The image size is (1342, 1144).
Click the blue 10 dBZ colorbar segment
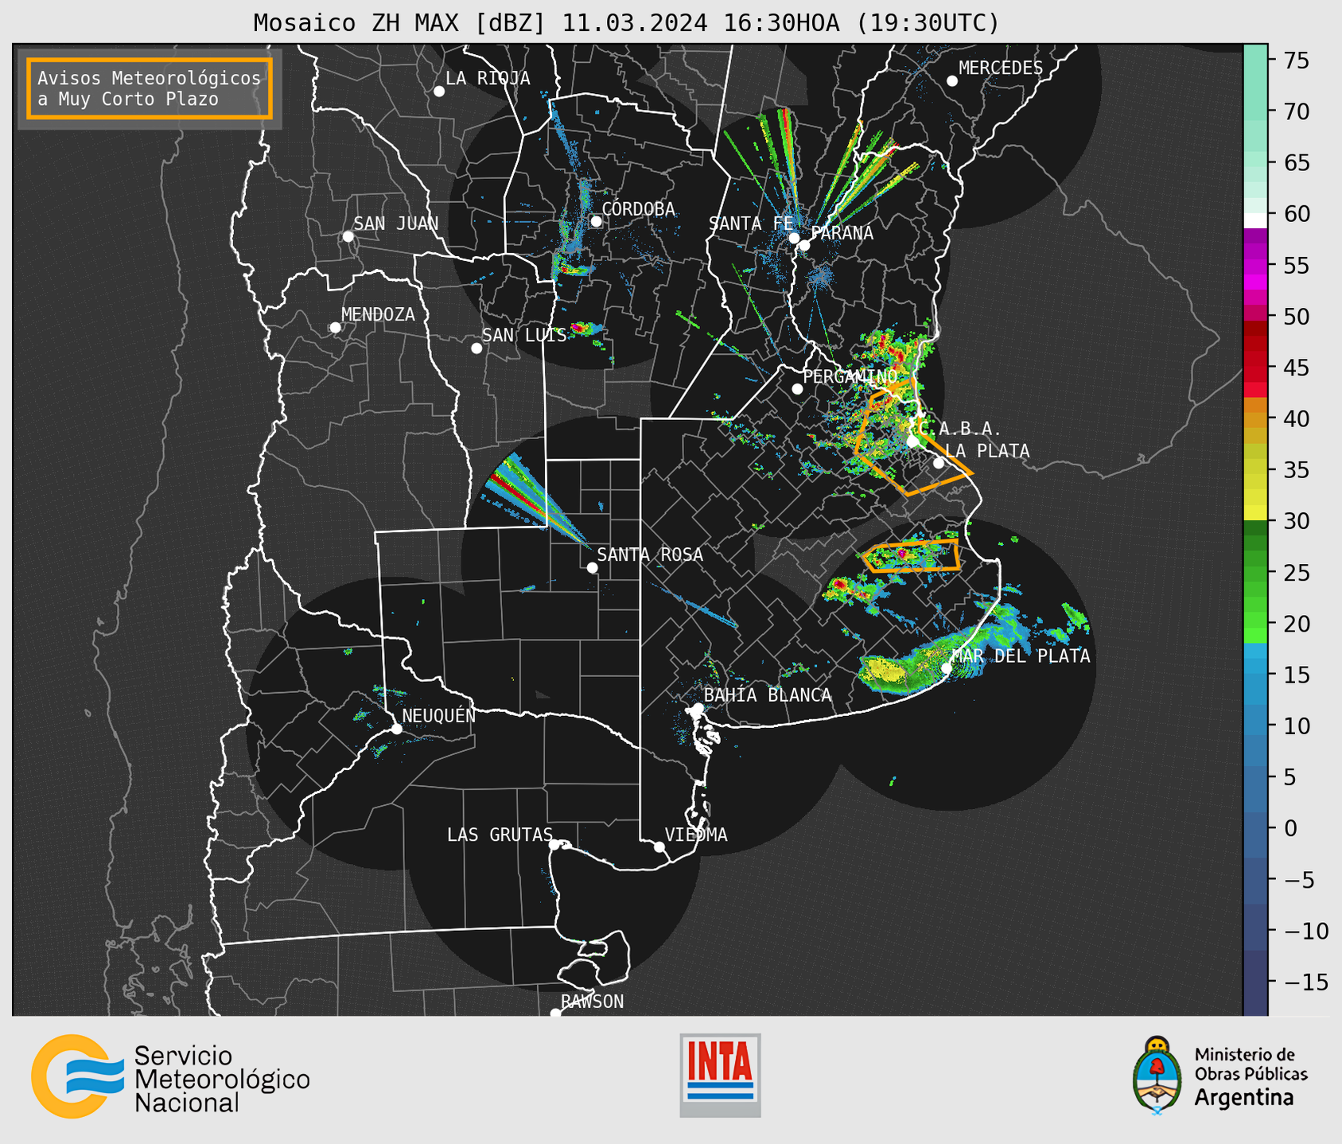point(1255,726)
